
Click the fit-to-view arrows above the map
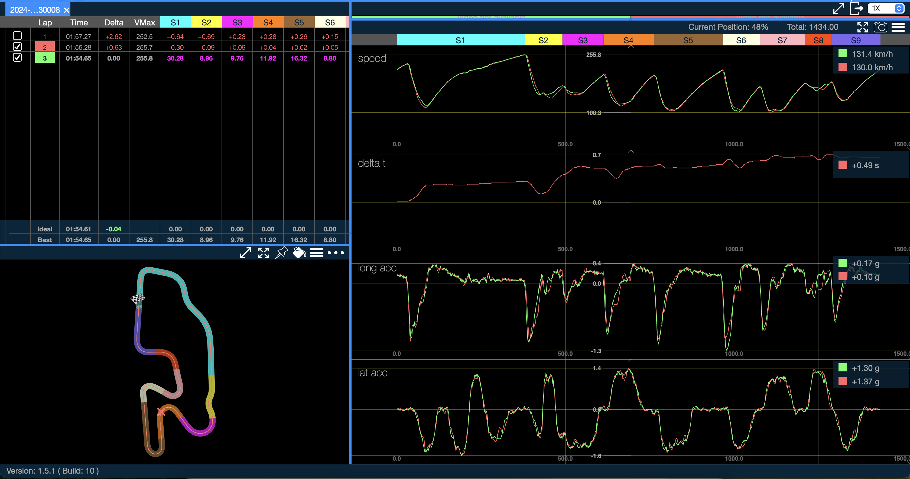pos(264,253)
